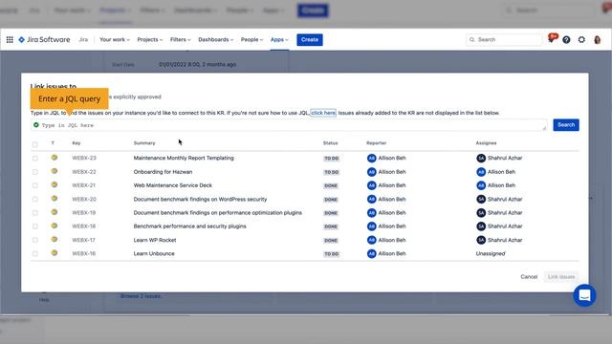Screen dimensions: 612x344
Task: Click the Status column header
Action: pos(330,143)
